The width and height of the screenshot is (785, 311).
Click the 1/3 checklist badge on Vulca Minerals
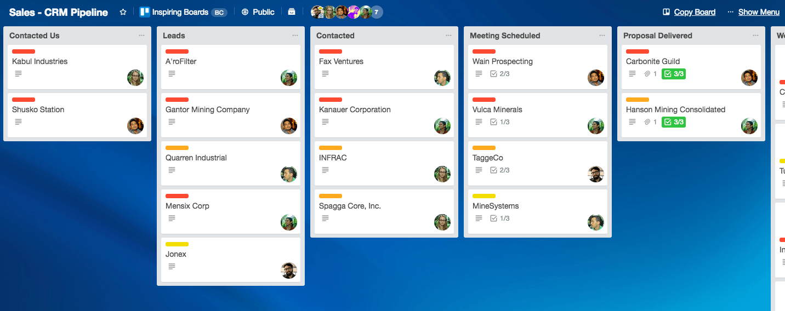tap(499, 122)
